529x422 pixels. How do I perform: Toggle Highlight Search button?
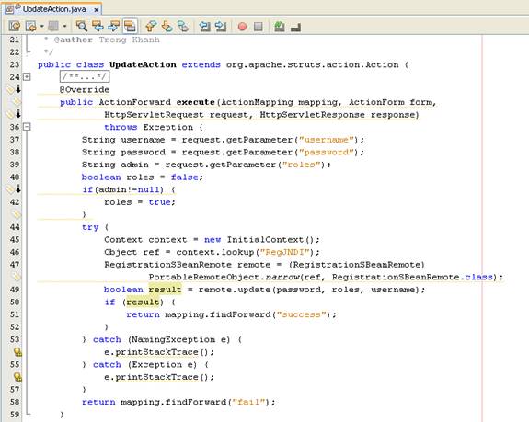click(130, 26)
